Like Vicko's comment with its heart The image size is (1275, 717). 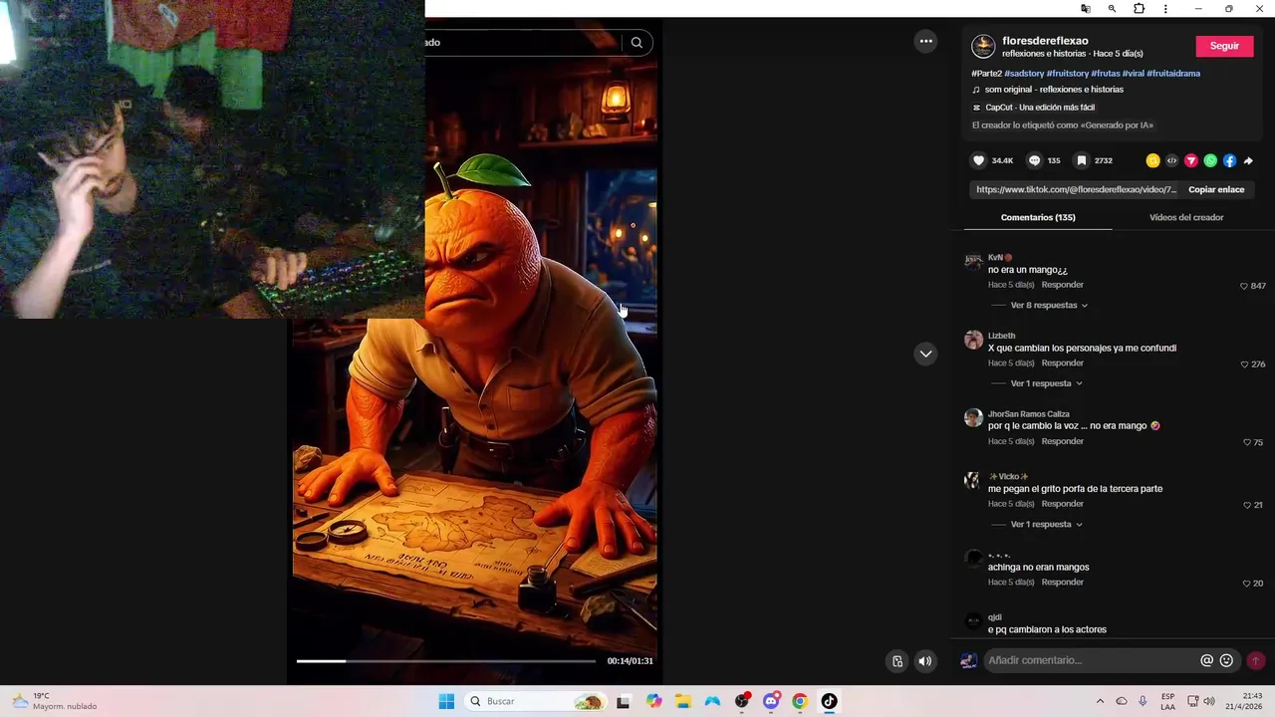[1247, 505]
